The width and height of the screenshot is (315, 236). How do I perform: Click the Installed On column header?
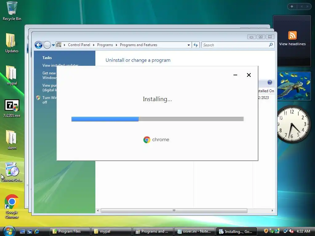click(266, 91)
